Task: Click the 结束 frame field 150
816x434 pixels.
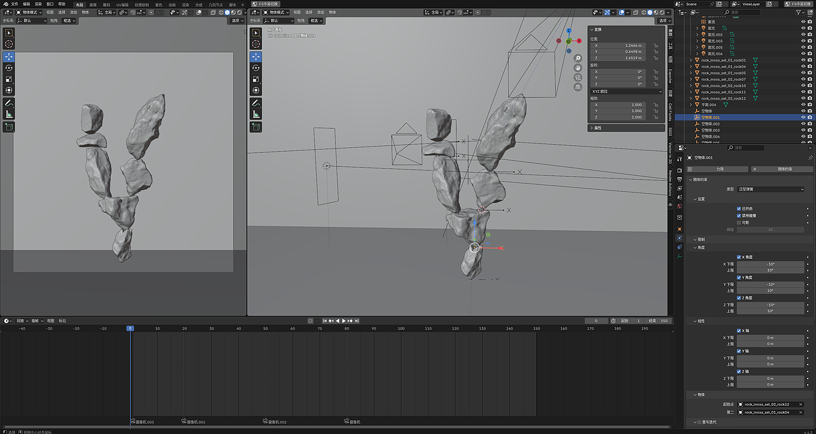Action: coord(657,321)
